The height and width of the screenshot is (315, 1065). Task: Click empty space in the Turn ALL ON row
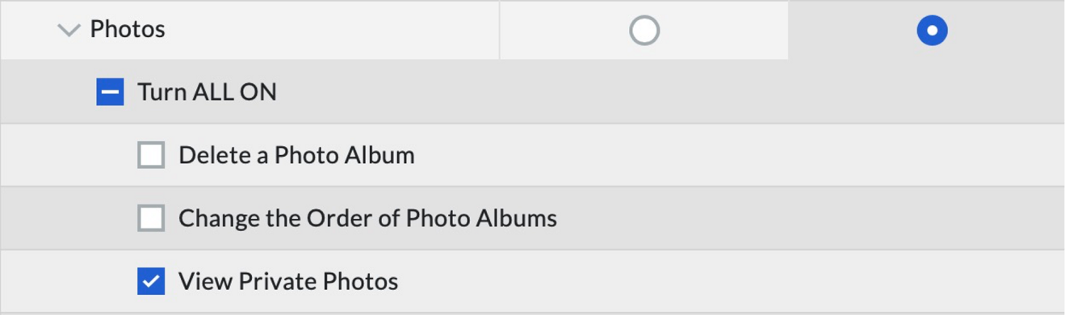(x=670, y=92)
